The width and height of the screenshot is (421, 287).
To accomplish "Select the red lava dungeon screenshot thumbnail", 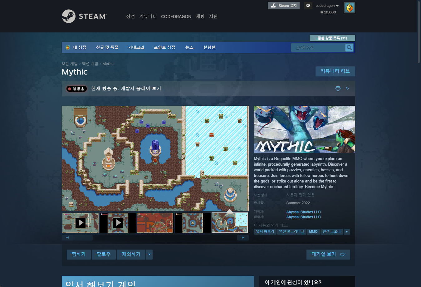I will 155,223.
